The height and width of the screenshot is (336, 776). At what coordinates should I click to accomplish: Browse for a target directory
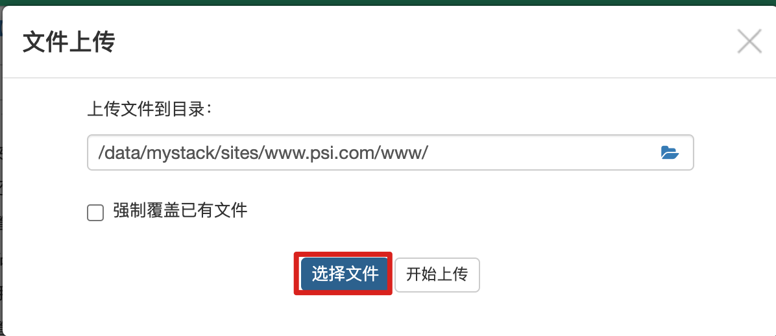[x=670, y=153]
